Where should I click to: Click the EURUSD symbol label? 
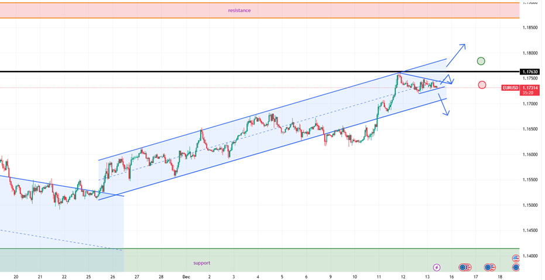click(x=510, y=88)
